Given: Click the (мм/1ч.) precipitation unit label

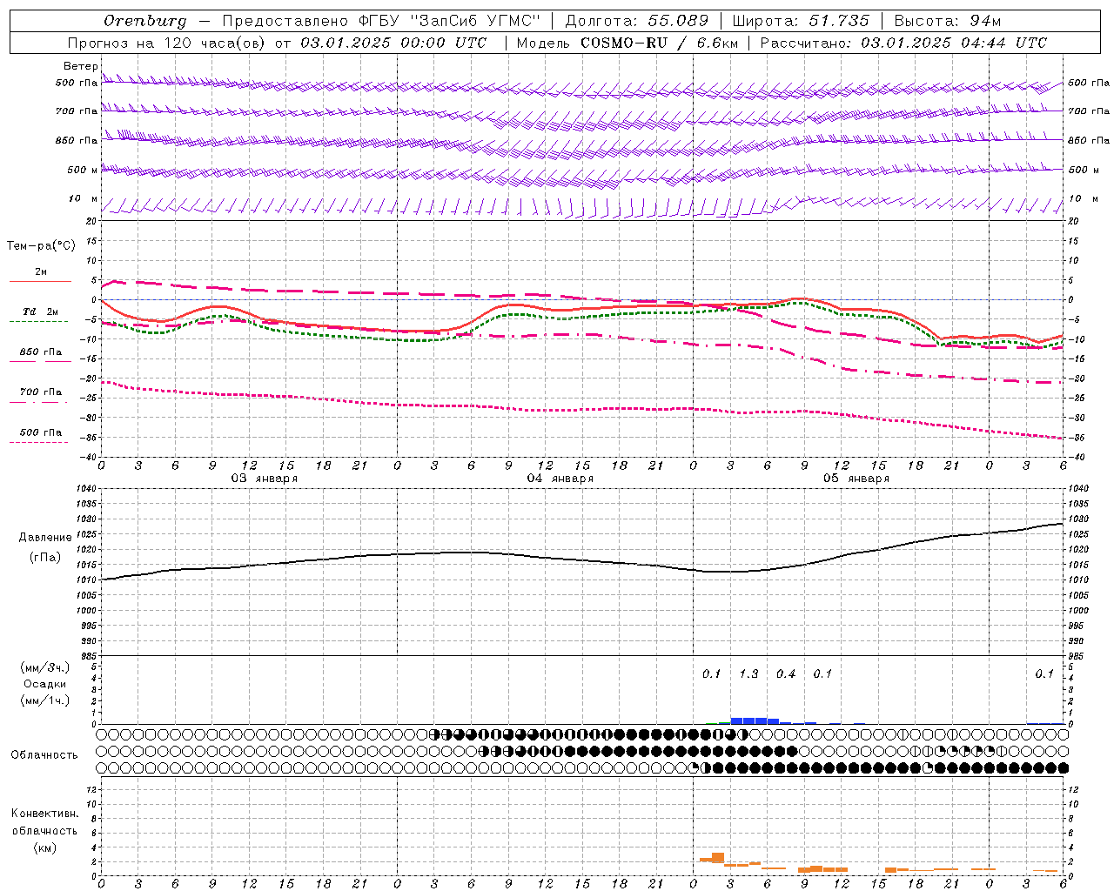Looking at the screenshot, I should (45, 700).
